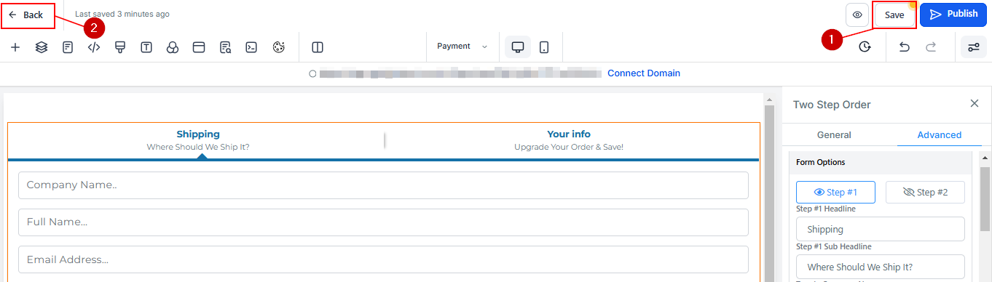Click the preview eye icon button
The width and height of the screenshot is (992, 282).
point(857,15)
